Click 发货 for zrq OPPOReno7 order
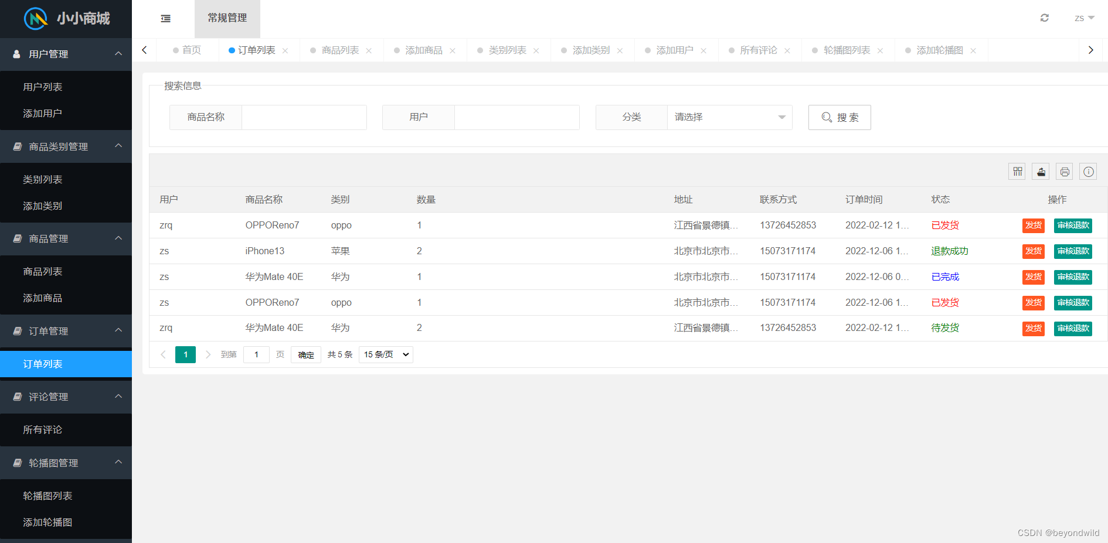This screenshot has width=1108, height=543. tap(1034, 226)
